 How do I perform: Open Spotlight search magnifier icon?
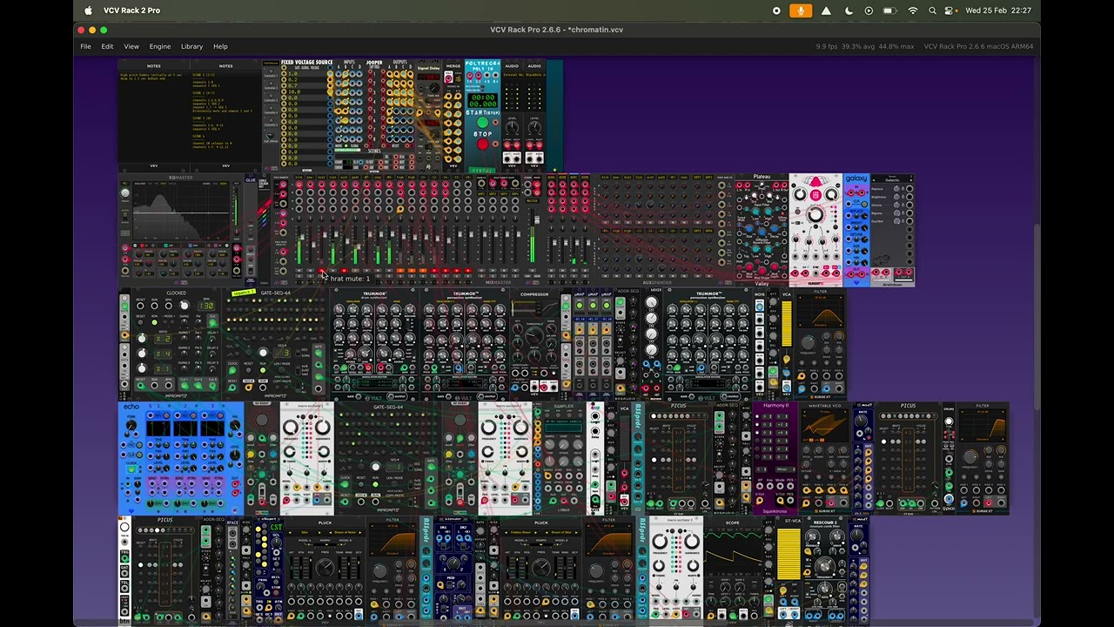[x=933, y=10]
